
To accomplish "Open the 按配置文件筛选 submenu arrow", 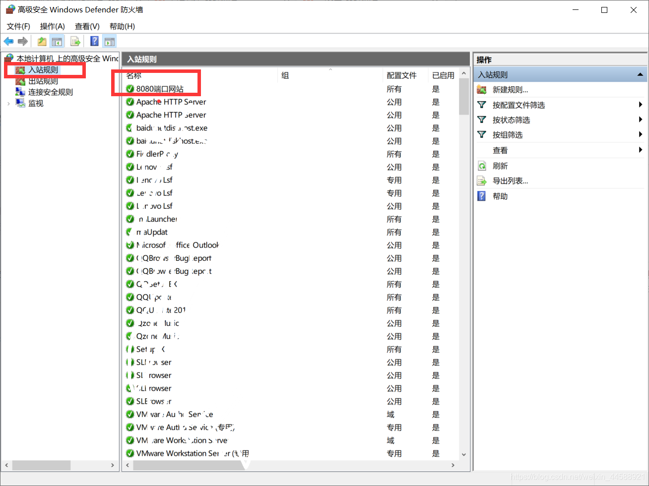I will 641,105.
